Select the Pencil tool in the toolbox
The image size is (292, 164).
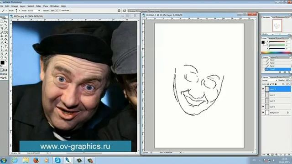click(x=5, y=32)
